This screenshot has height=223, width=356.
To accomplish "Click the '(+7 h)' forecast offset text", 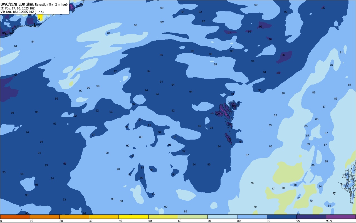I will coord(39,12).
